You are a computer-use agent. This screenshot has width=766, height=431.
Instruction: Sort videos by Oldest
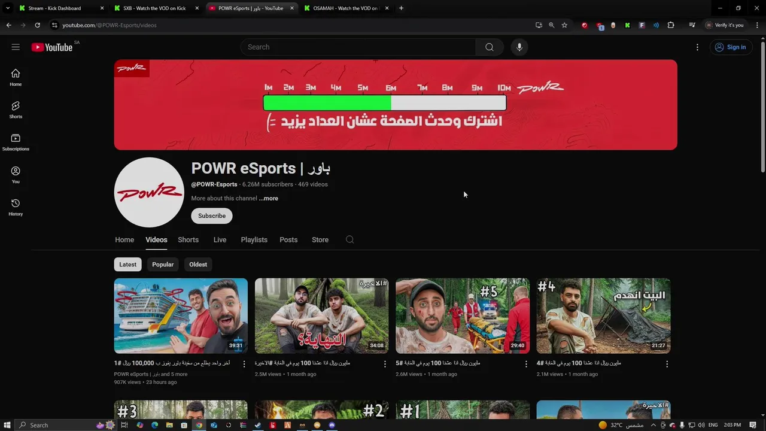[198, 265]
